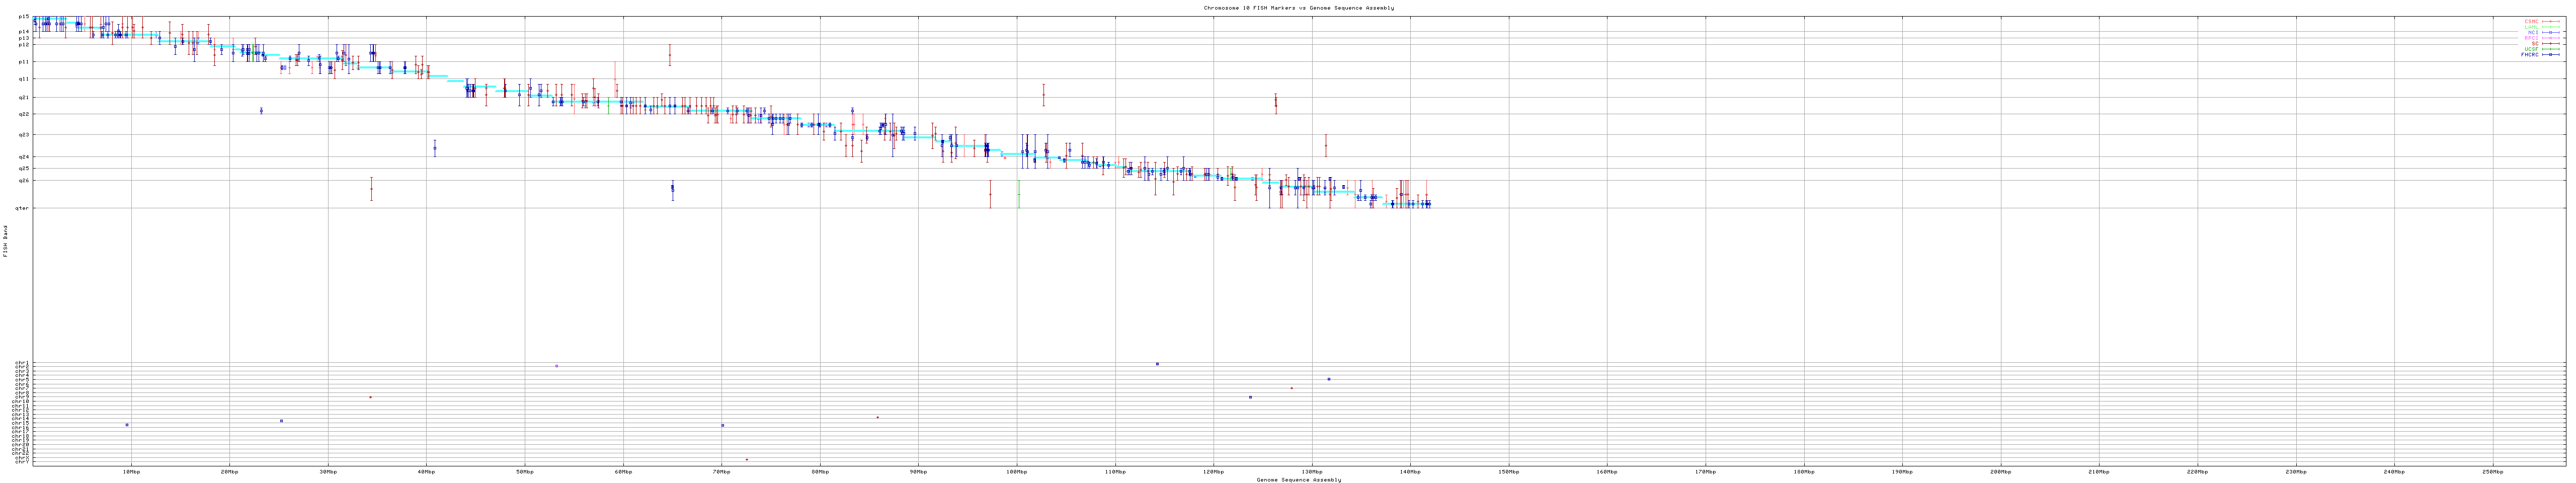The image size is (2576, 483).
Task: Click the p15 band label
Action: [x=23, y=17]
